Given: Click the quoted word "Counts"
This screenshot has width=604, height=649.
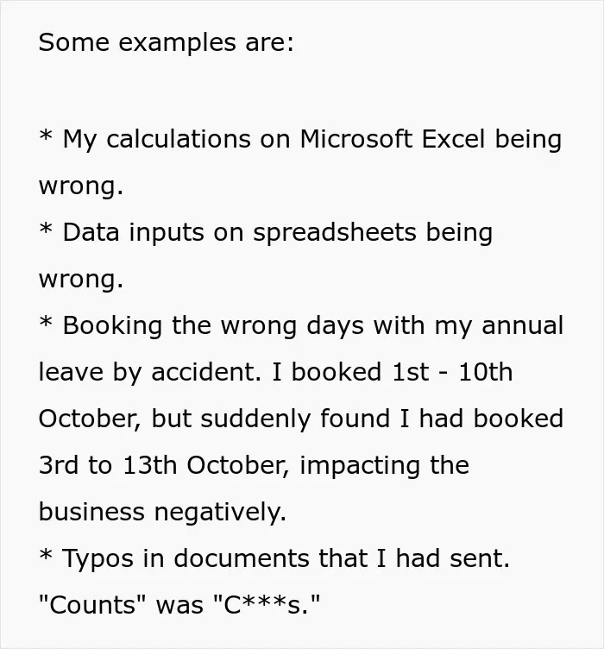Looking at the screenshot, I should coord(92,605).
